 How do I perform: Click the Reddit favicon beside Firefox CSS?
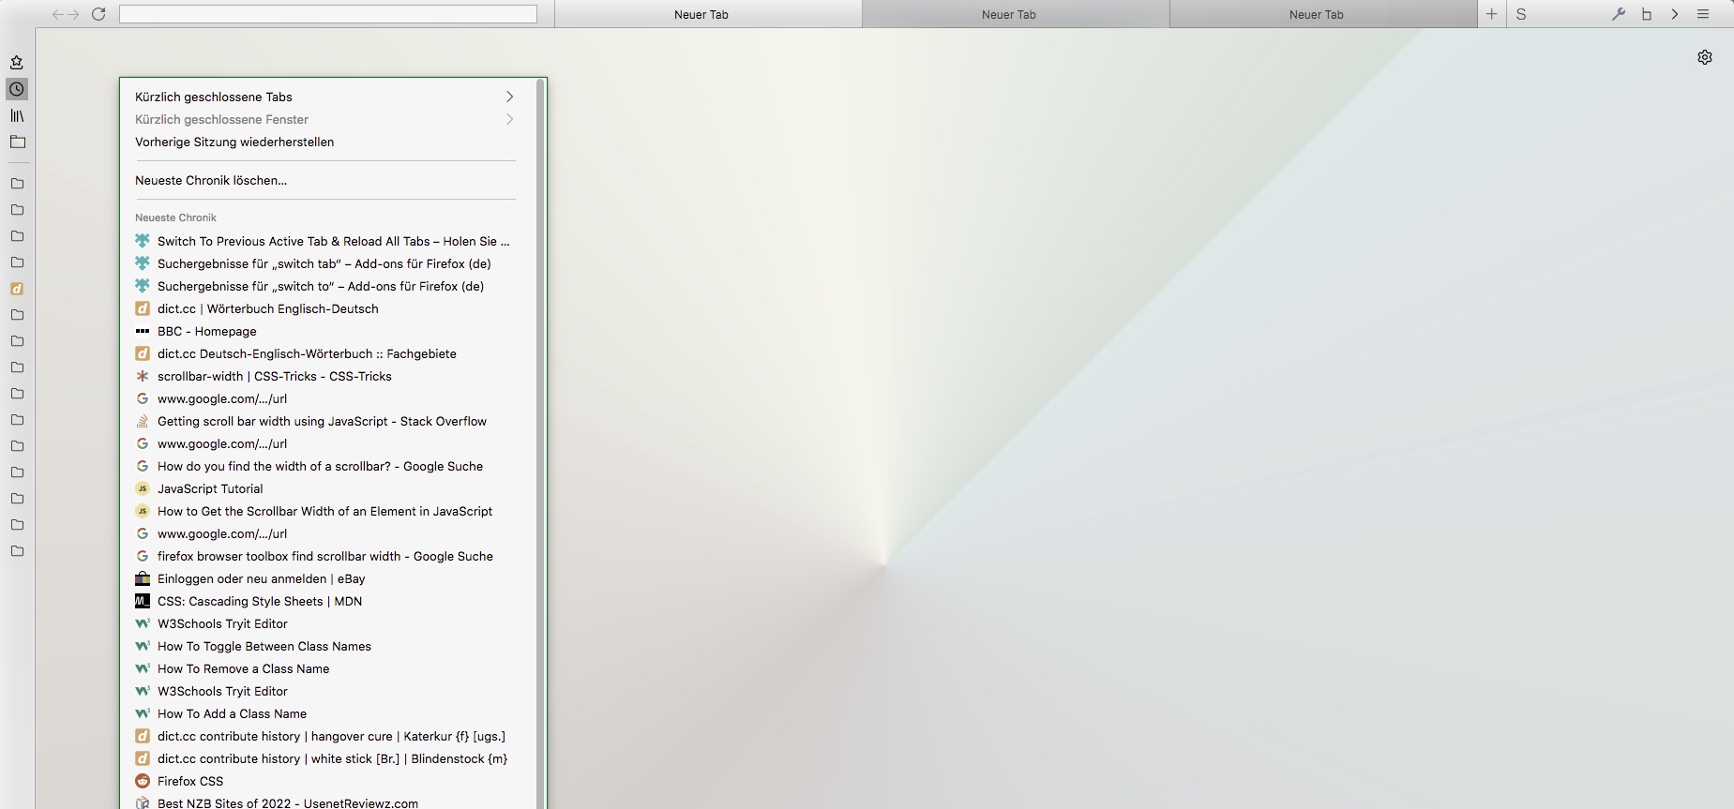tap(143, 781)
